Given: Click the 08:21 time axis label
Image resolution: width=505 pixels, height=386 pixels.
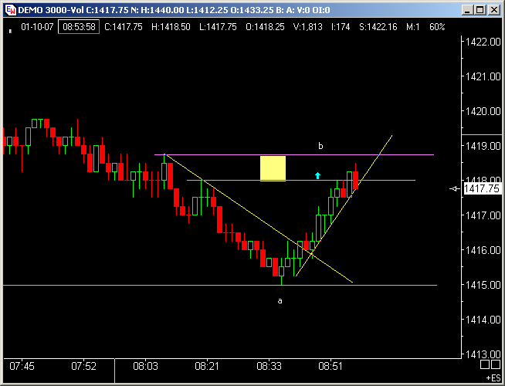Looking at the screenshot, I should (x=207, y=367).
